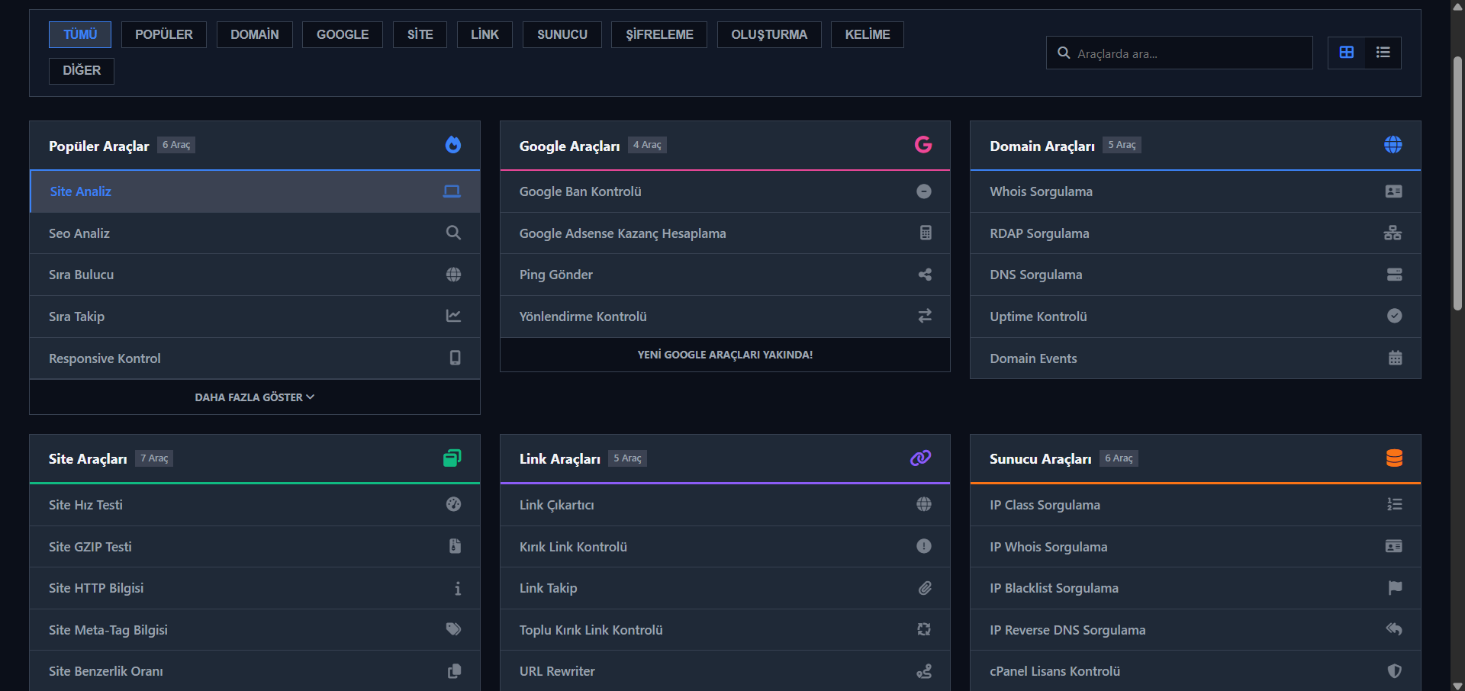This screenshot has width=1465, height=691.
Task: Open IP Whois Sorgulama tool
Action: click(1196, 547)
